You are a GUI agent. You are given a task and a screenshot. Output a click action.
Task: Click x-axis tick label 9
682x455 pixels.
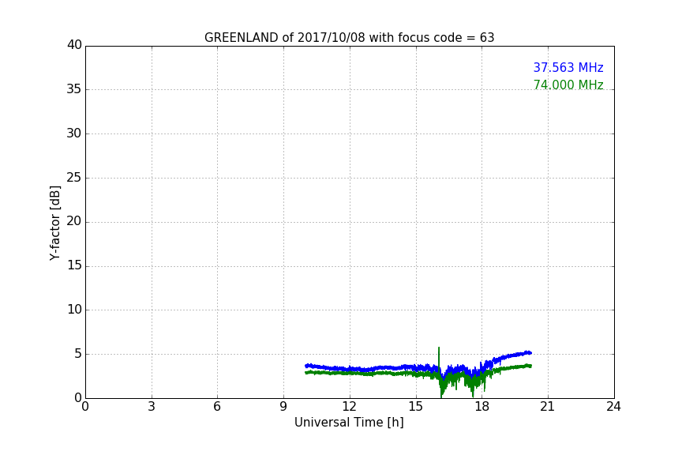coord(283,407)
